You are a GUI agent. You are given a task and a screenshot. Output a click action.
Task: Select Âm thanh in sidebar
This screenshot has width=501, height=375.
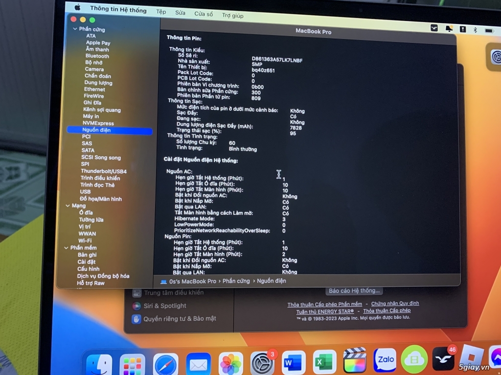(97, 49)
